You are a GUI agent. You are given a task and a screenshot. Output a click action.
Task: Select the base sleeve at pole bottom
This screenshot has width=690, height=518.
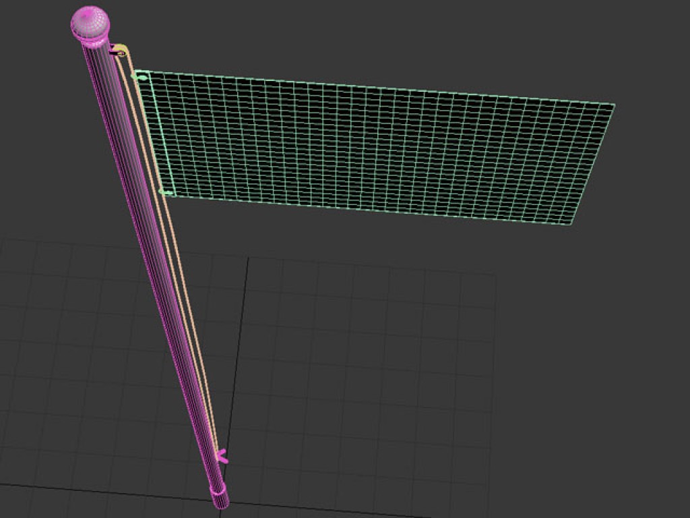tap(220, 498)
